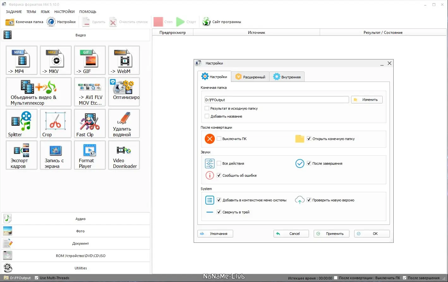Open the НАСТРОЙКИ menu
Image resolution: width=448 pixels, height=282 pixels.
tap(64, 12)
